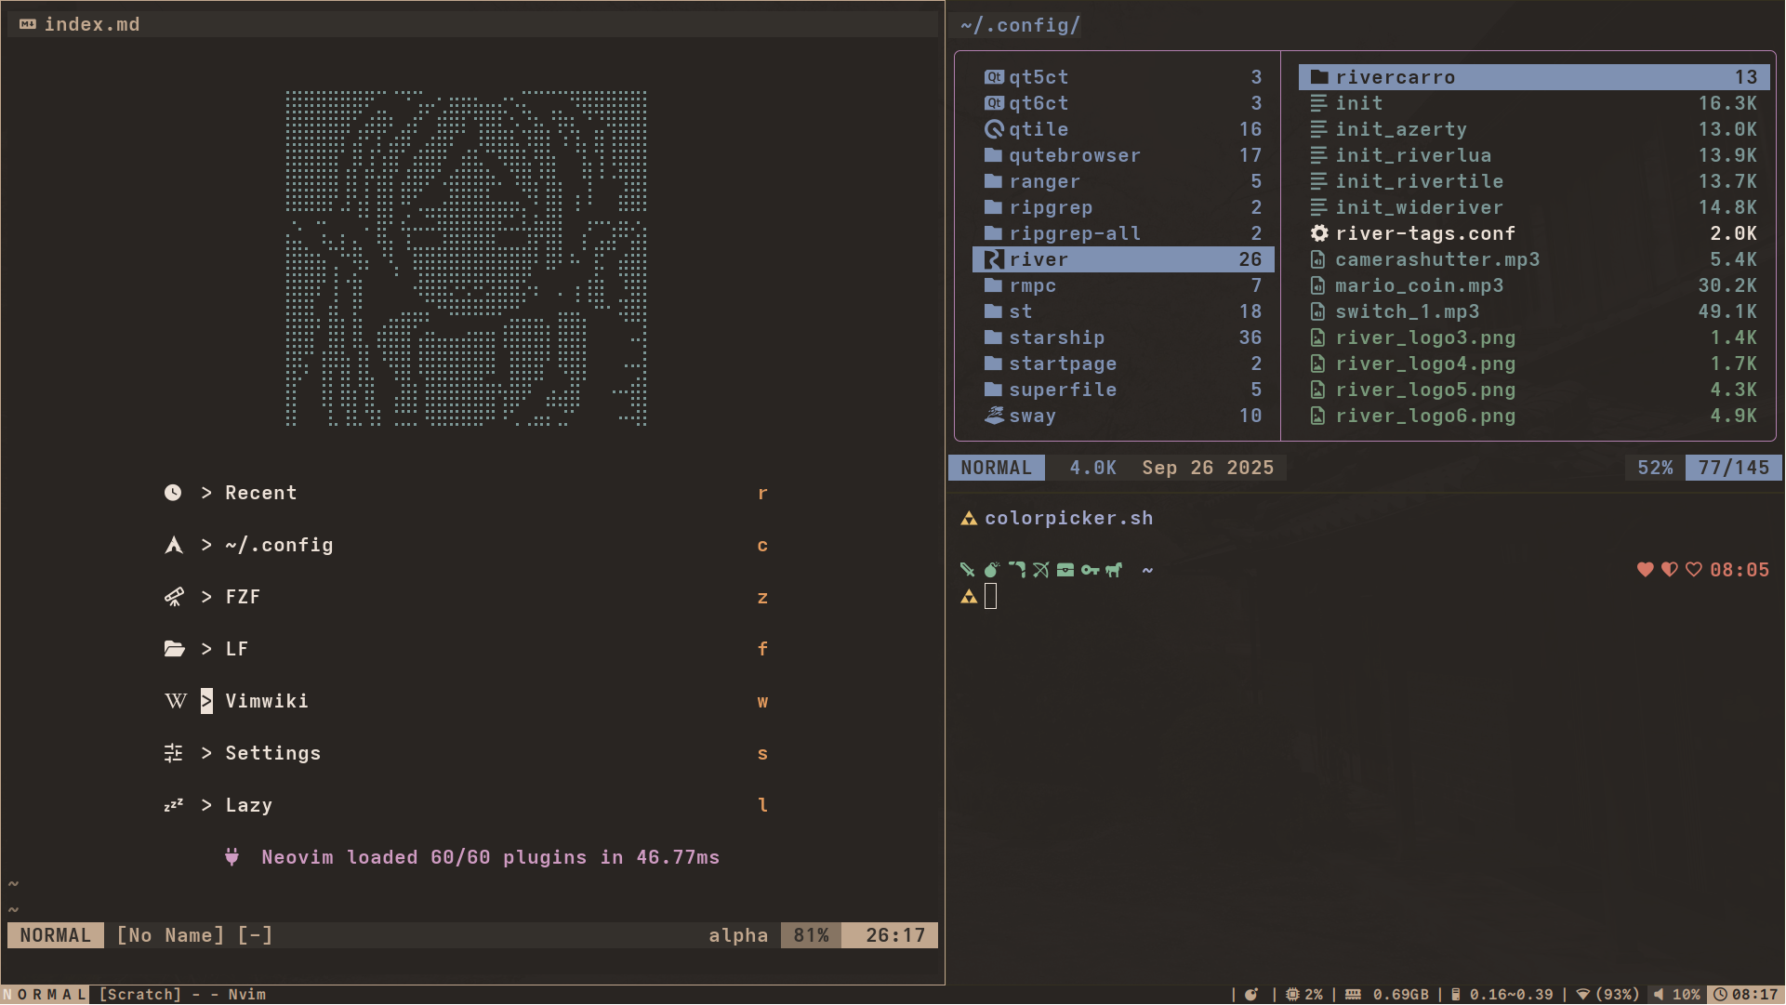Screen dimensions: 1786x1005
Task: Launch the LF dashboard entry
Action: (x=466, y=649)
